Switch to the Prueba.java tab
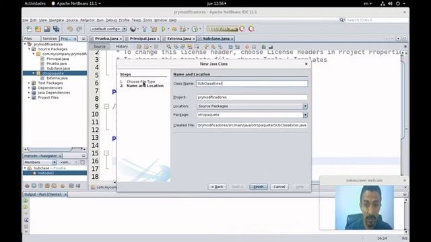 tap(106, 39)
